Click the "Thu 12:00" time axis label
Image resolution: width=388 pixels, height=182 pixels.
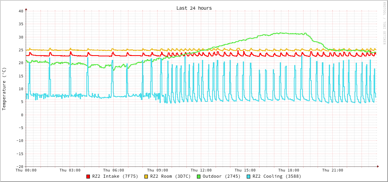point(201,170)
